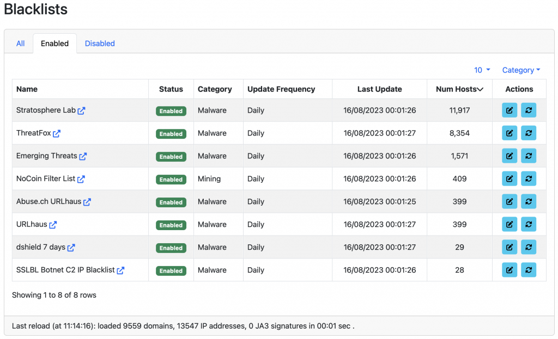The height and width of the screenshot is (339, 558).
Task: Open Abuse.ch URLhaus external link icon
Action: point(87,202)
